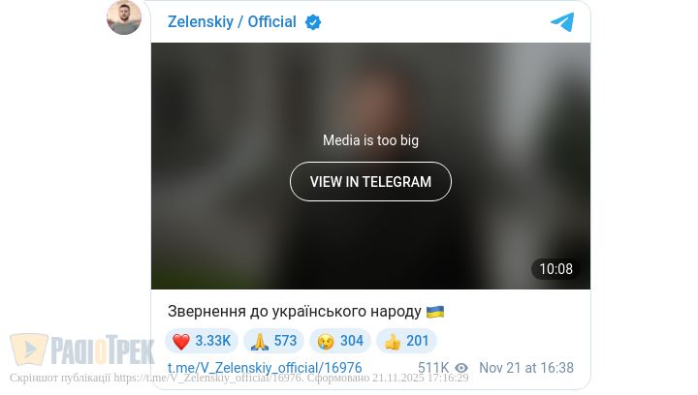Open the Telegram paper plane icon
This screenshot has width=698, height=395.
click(562, 21)
